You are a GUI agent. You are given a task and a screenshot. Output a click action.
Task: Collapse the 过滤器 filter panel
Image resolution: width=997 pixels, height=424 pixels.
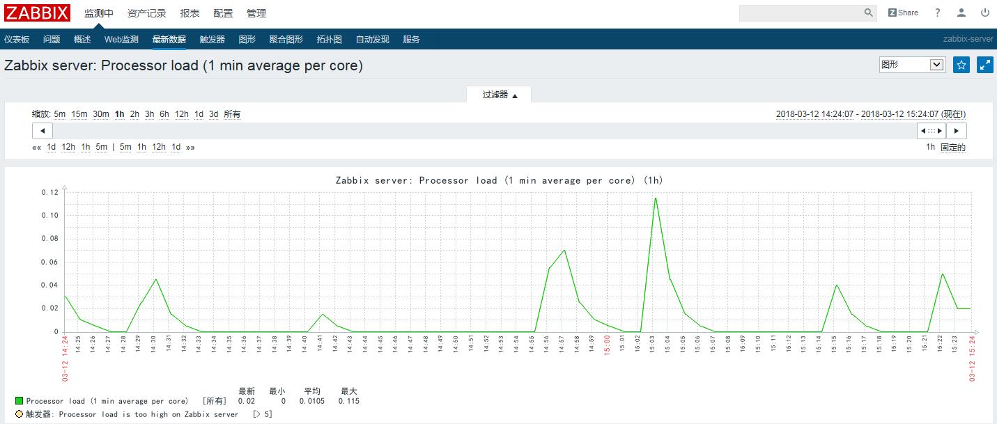coord(500,95)
